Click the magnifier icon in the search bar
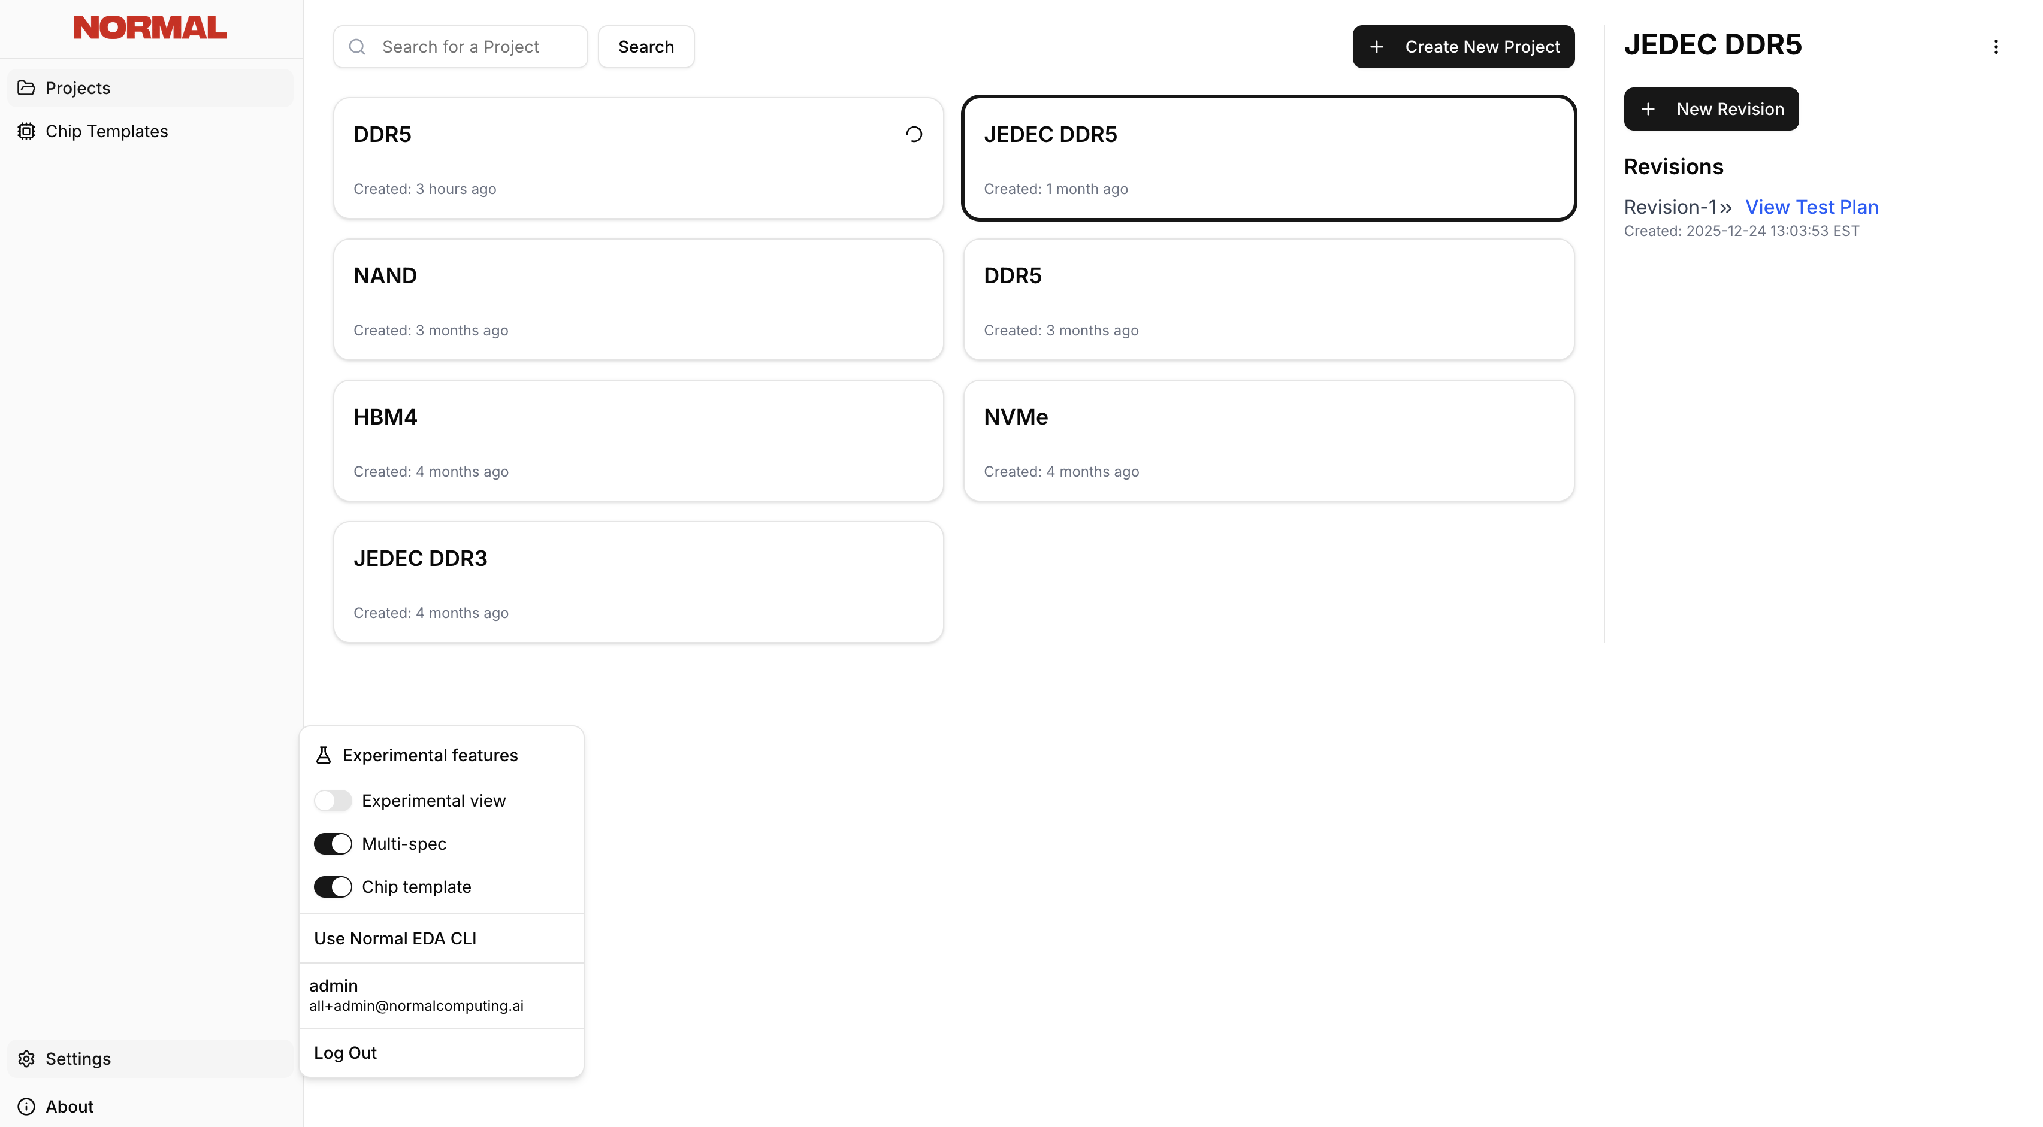This screenshot has width=2043, height=1127. coord(358,47)
